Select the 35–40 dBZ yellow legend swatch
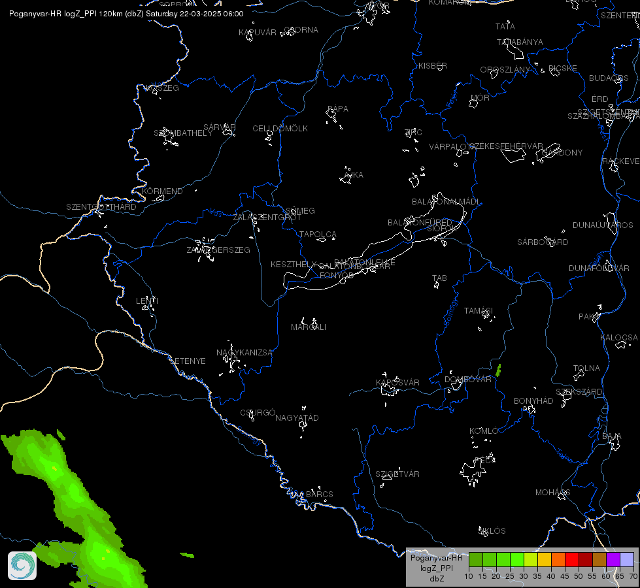Viewport: 640px width, 588px height. point(545,559)
